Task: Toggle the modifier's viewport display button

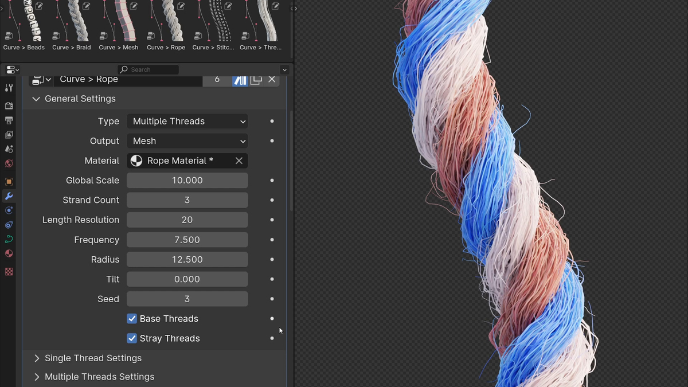Action: [x=240, y=79]
